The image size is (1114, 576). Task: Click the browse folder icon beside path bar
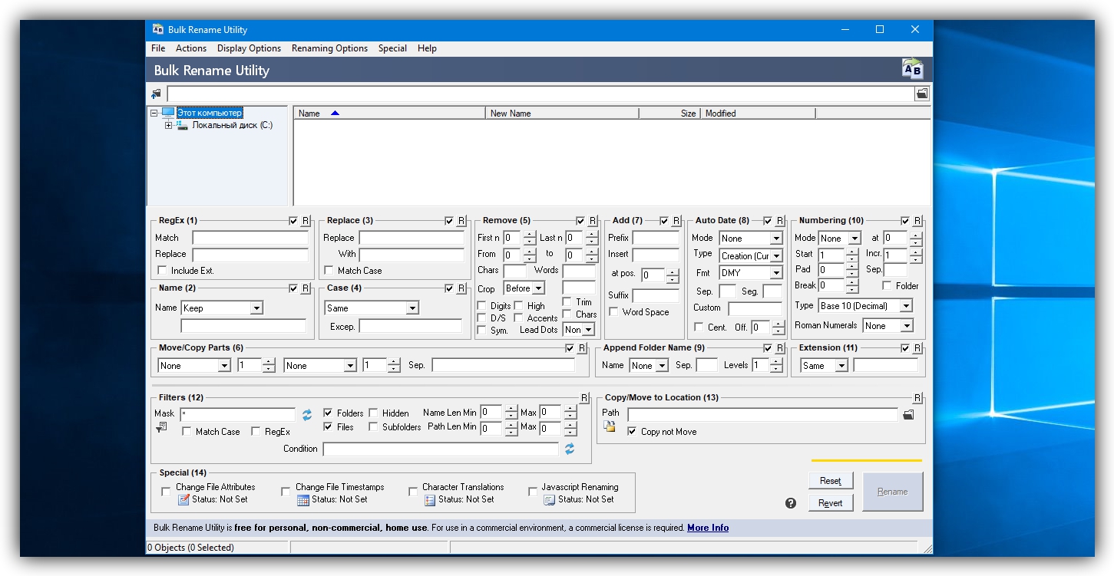click(x=921, y=94)
